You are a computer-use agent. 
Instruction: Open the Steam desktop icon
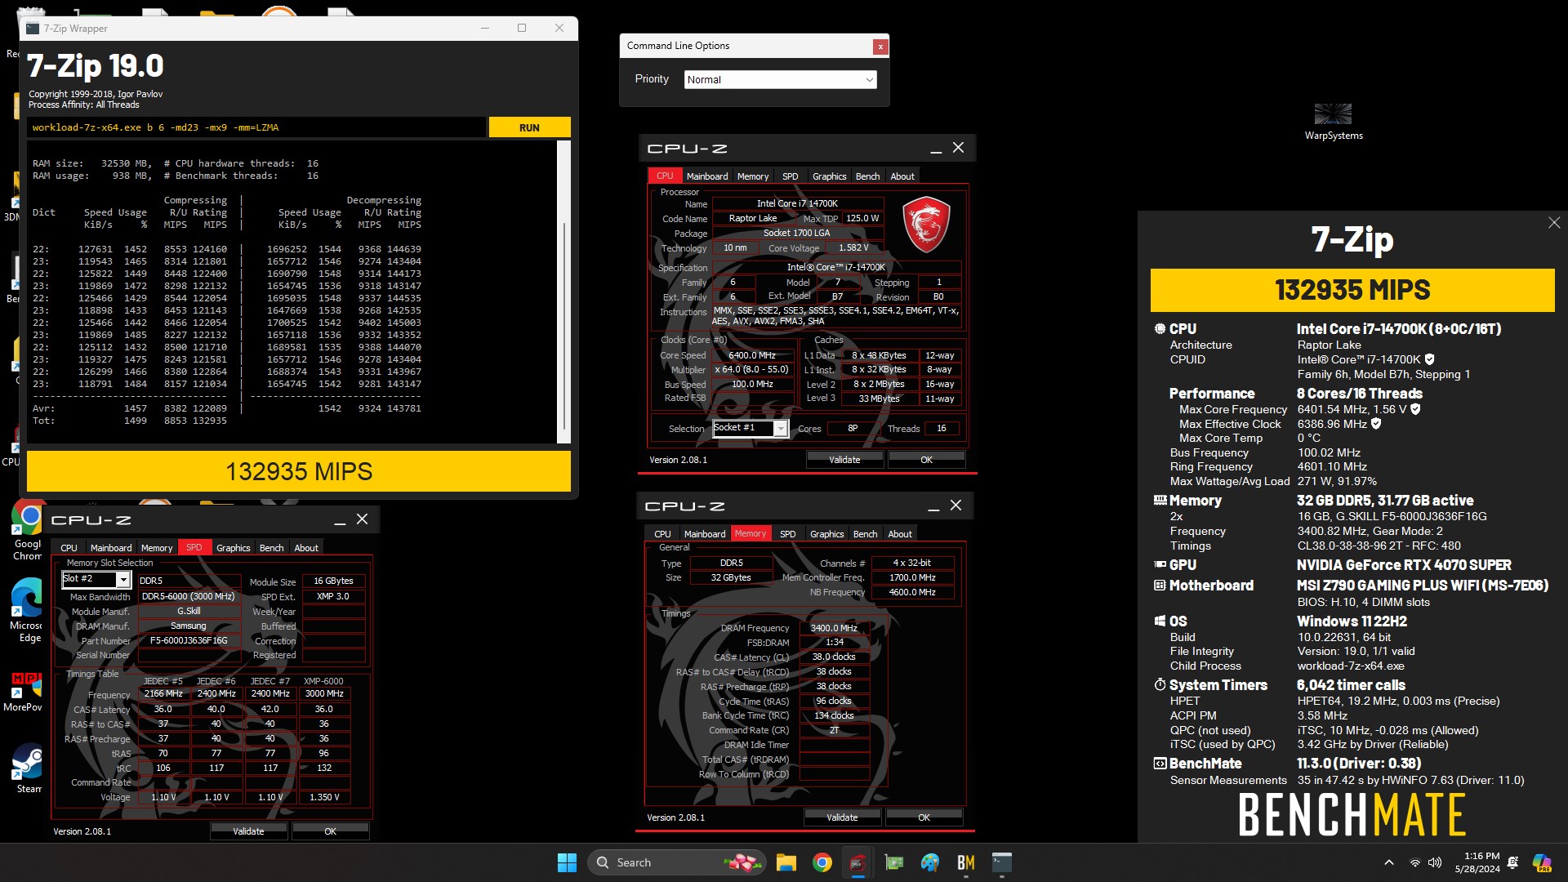[28, 769]
